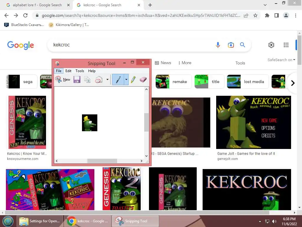Viewport: 302px width, 227px height.
Task: Go back in Chrome browser
Action: 6,15
